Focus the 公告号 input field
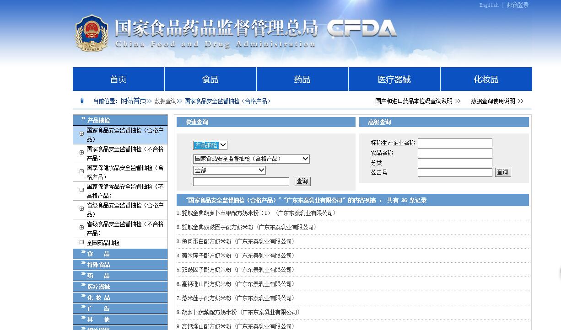This screenshot has width=561, height=330. [x=455, y=172]
